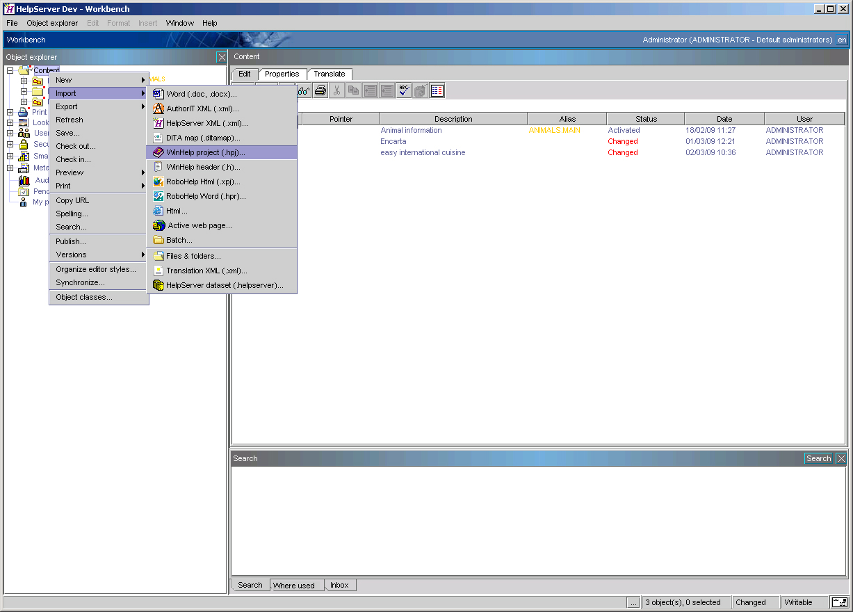Switch to the Translate tab
This screenshot has width=853, height=612.
329,74
